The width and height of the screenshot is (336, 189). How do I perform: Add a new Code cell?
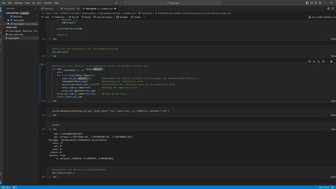45,17
